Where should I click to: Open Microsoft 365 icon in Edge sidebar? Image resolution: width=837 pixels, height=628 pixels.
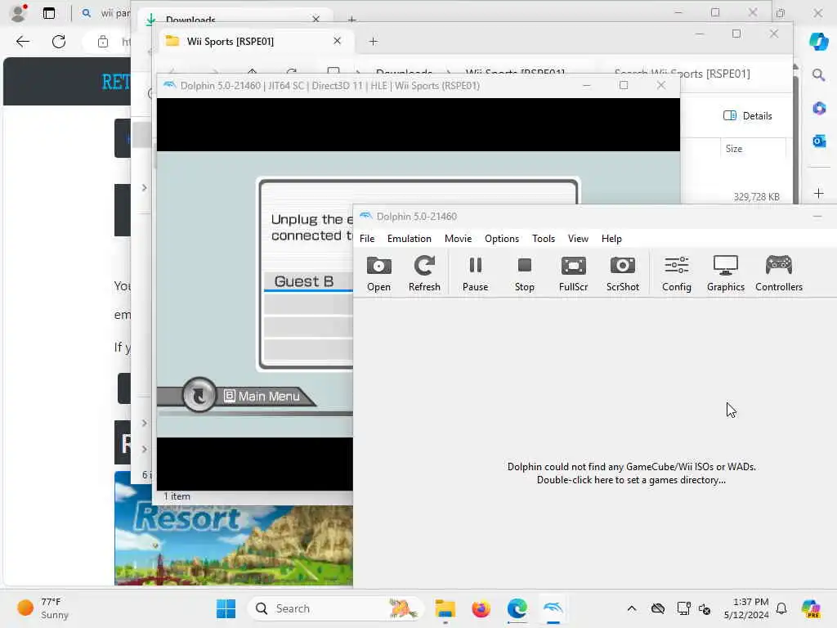pos(819,108)
